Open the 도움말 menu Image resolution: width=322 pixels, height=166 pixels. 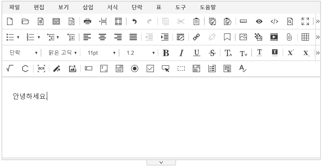point(208,7)
